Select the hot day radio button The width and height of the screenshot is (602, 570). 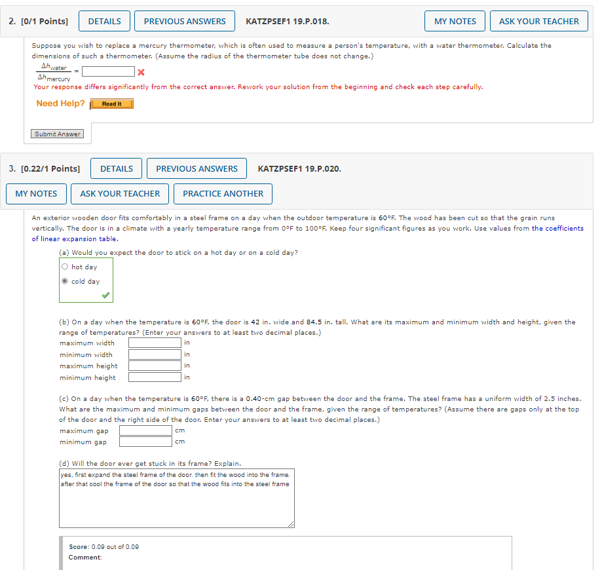click(x=64, y=266)
